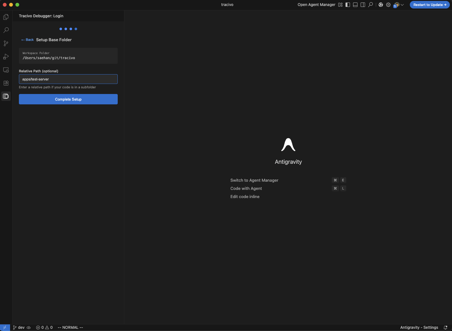Open the Source Control view
The height and width of the screenshot is (331, 452).
tap(6, 43)
